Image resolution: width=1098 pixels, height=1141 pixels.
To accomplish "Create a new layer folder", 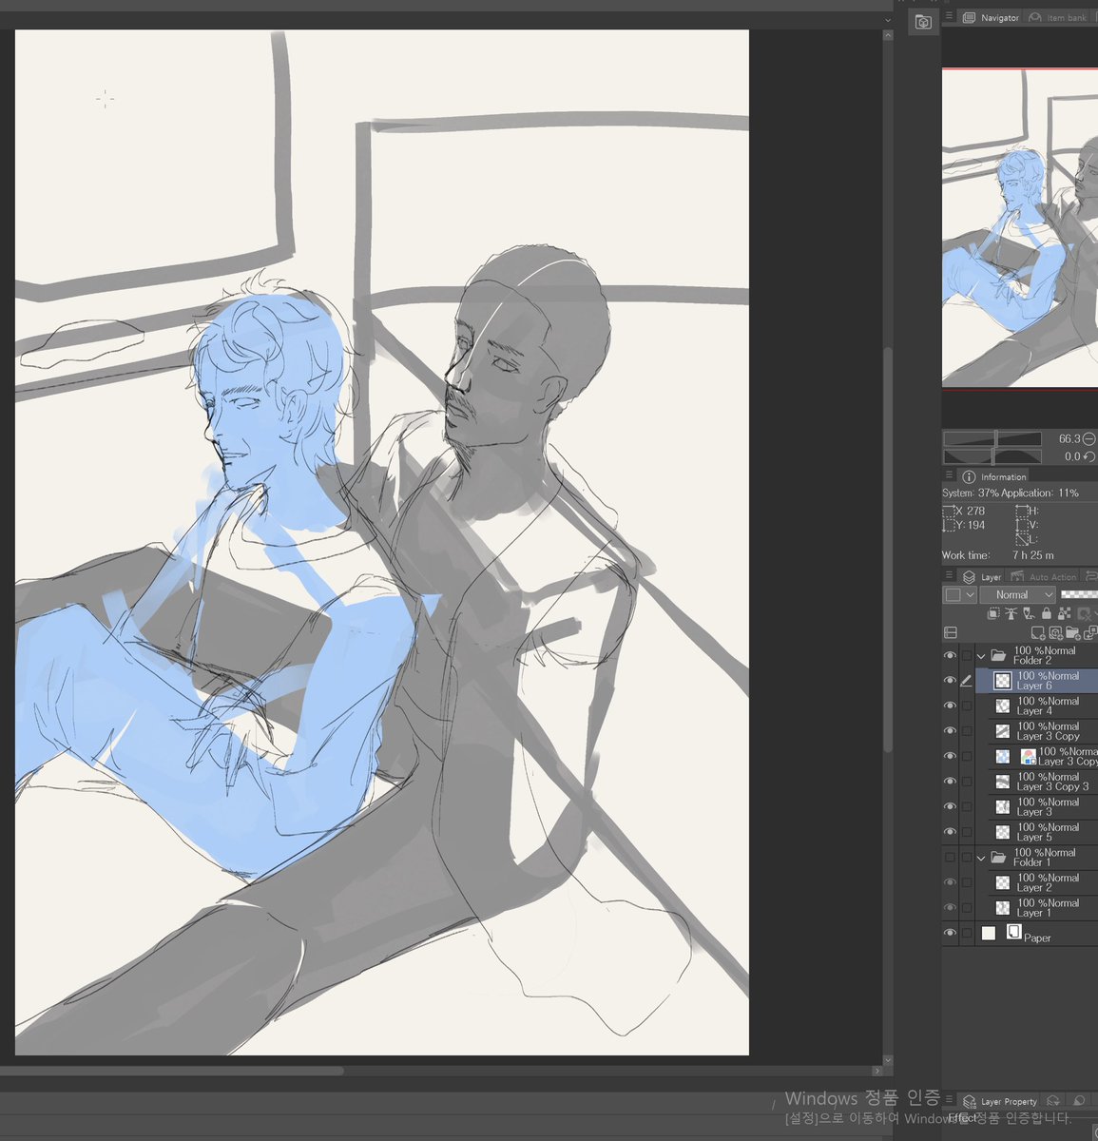I will 1073,633.
